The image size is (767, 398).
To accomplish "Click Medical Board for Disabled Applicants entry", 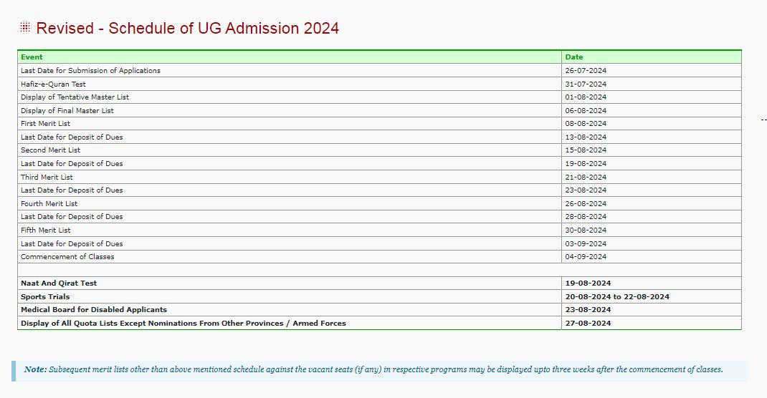I will pyautogui.click(x=93, y=310).
